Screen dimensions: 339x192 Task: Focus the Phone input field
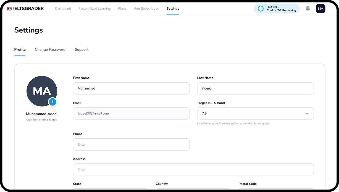(131, 144)
